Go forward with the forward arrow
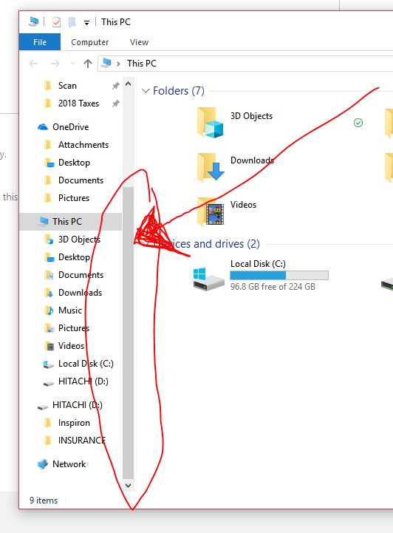This screenshot has width=393, height=533. 55,64
